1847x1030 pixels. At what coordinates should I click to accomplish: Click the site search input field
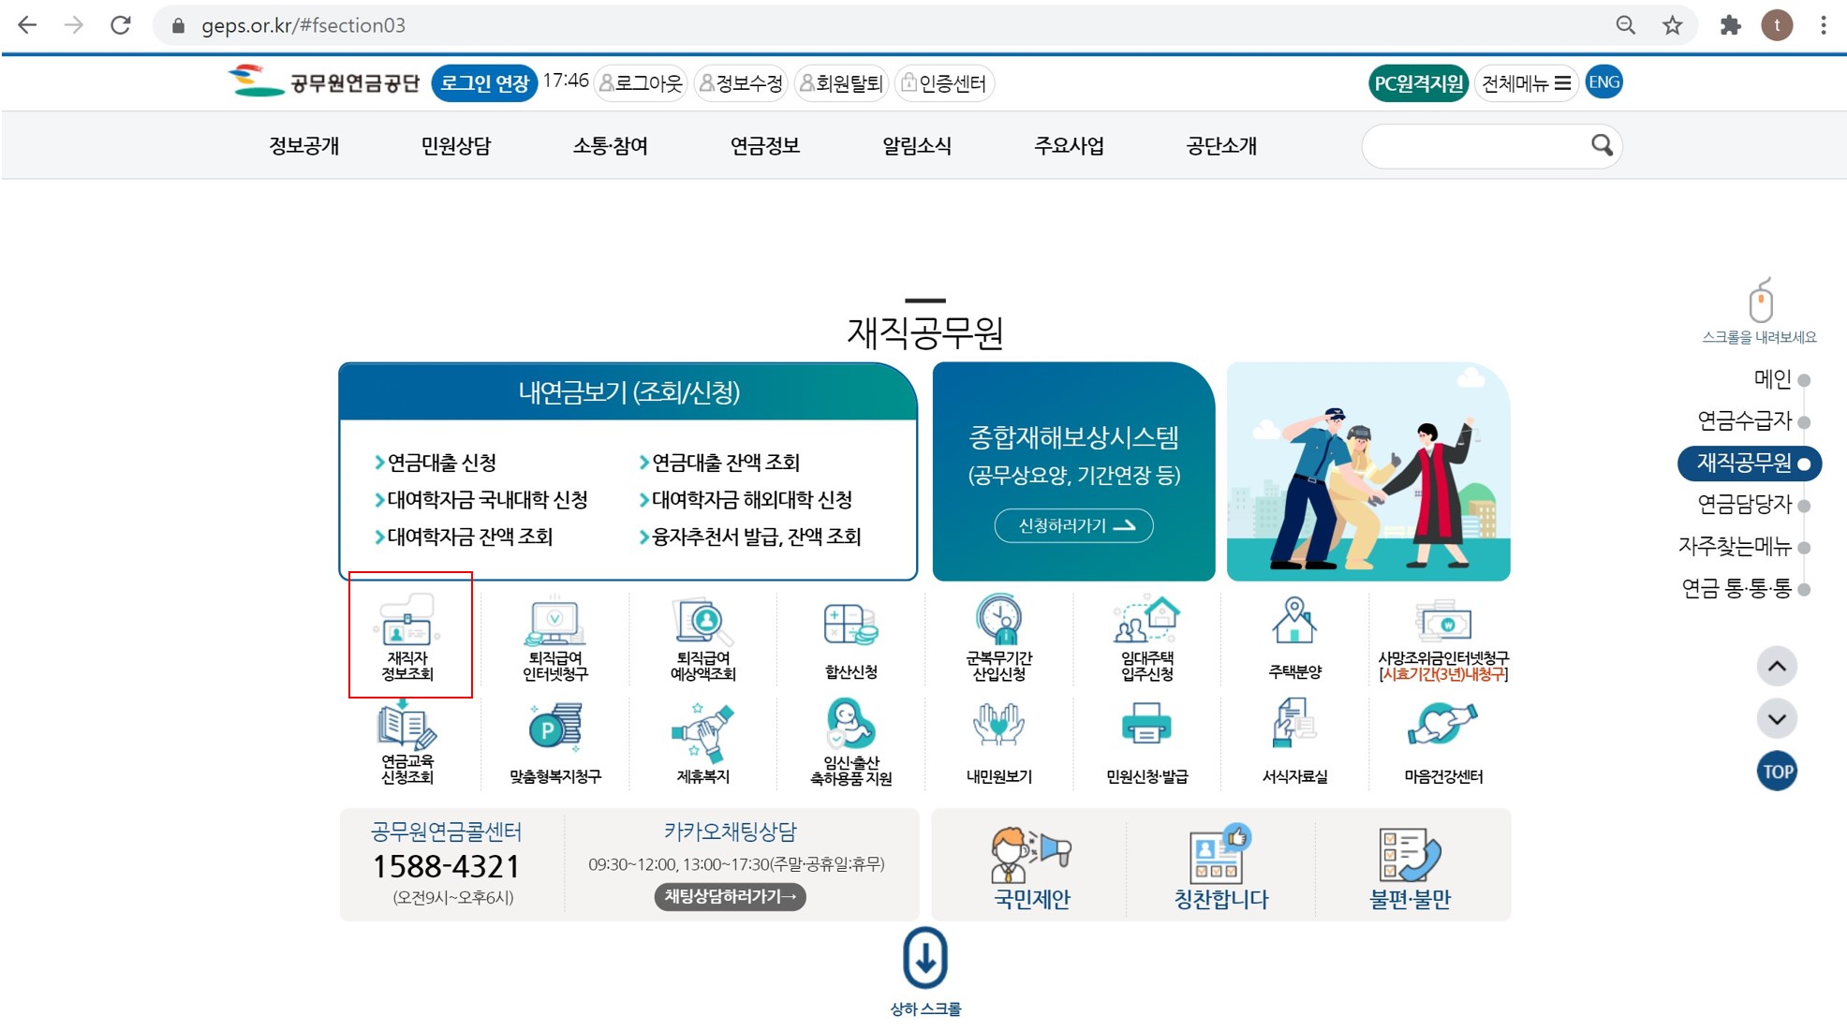coord(1475,146)
